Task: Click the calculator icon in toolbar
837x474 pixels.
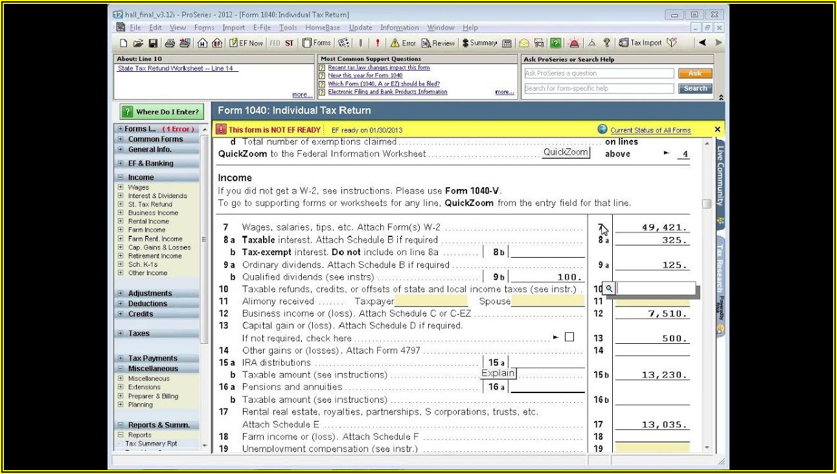Action: point(507,43)
